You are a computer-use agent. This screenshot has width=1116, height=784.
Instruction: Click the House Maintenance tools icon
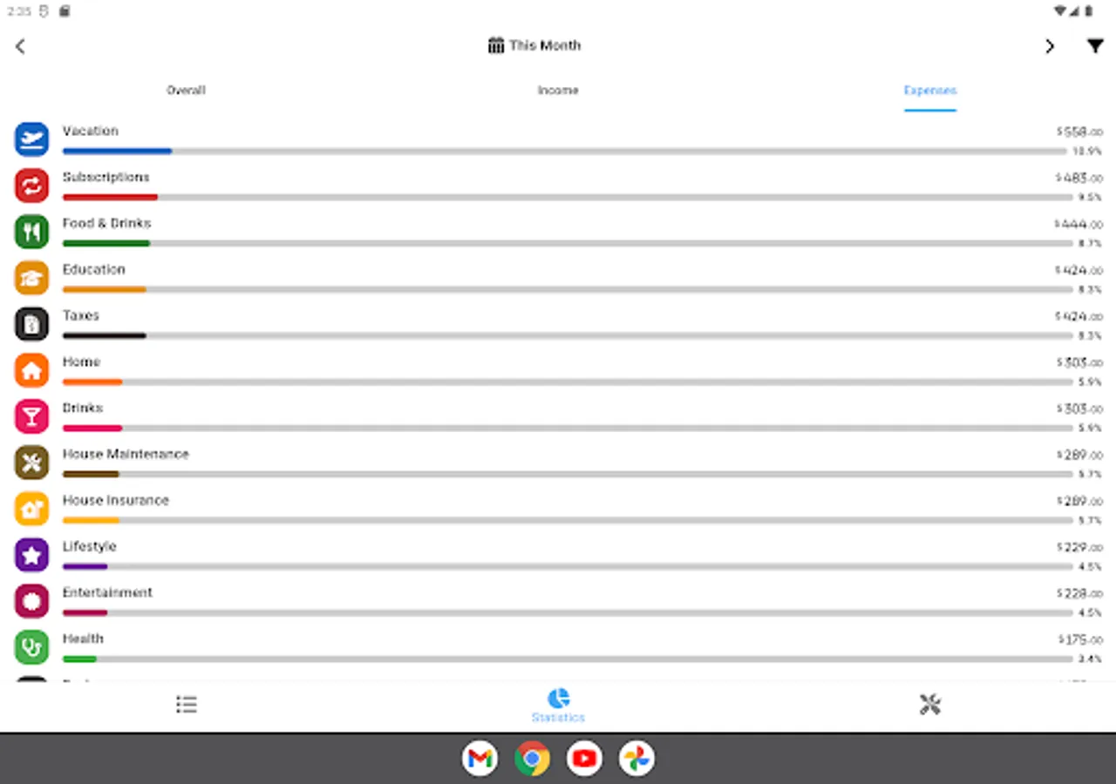click(x=31, y=463)
